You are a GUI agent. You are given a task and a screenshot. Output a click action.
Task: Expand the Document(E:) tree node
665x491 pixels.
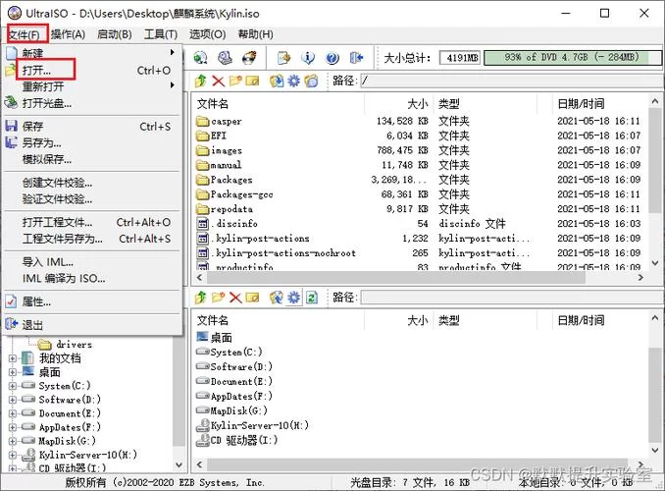click(13, 413)
